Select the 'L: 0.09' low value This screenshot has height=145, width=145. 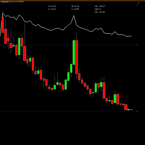click(75, 9)
